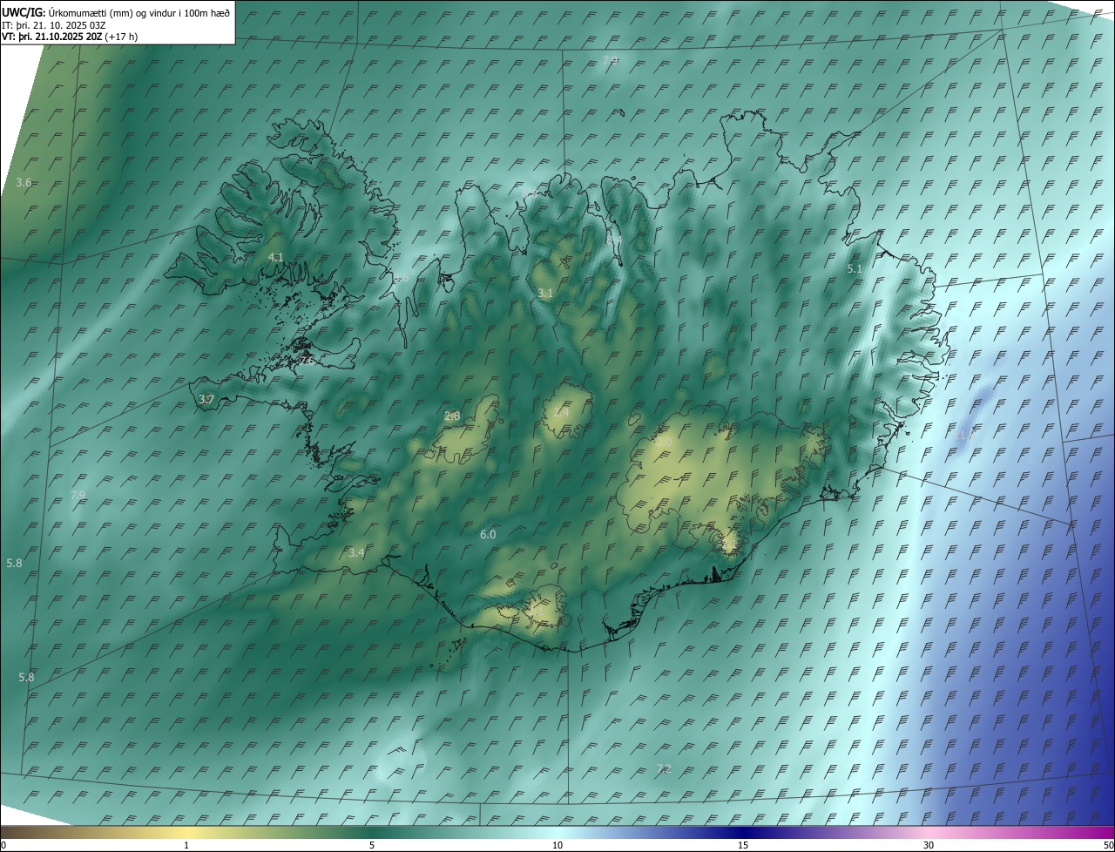Click the 7.2 value south of Iceland
The image size is (1115, 852).
click(664, 768)
